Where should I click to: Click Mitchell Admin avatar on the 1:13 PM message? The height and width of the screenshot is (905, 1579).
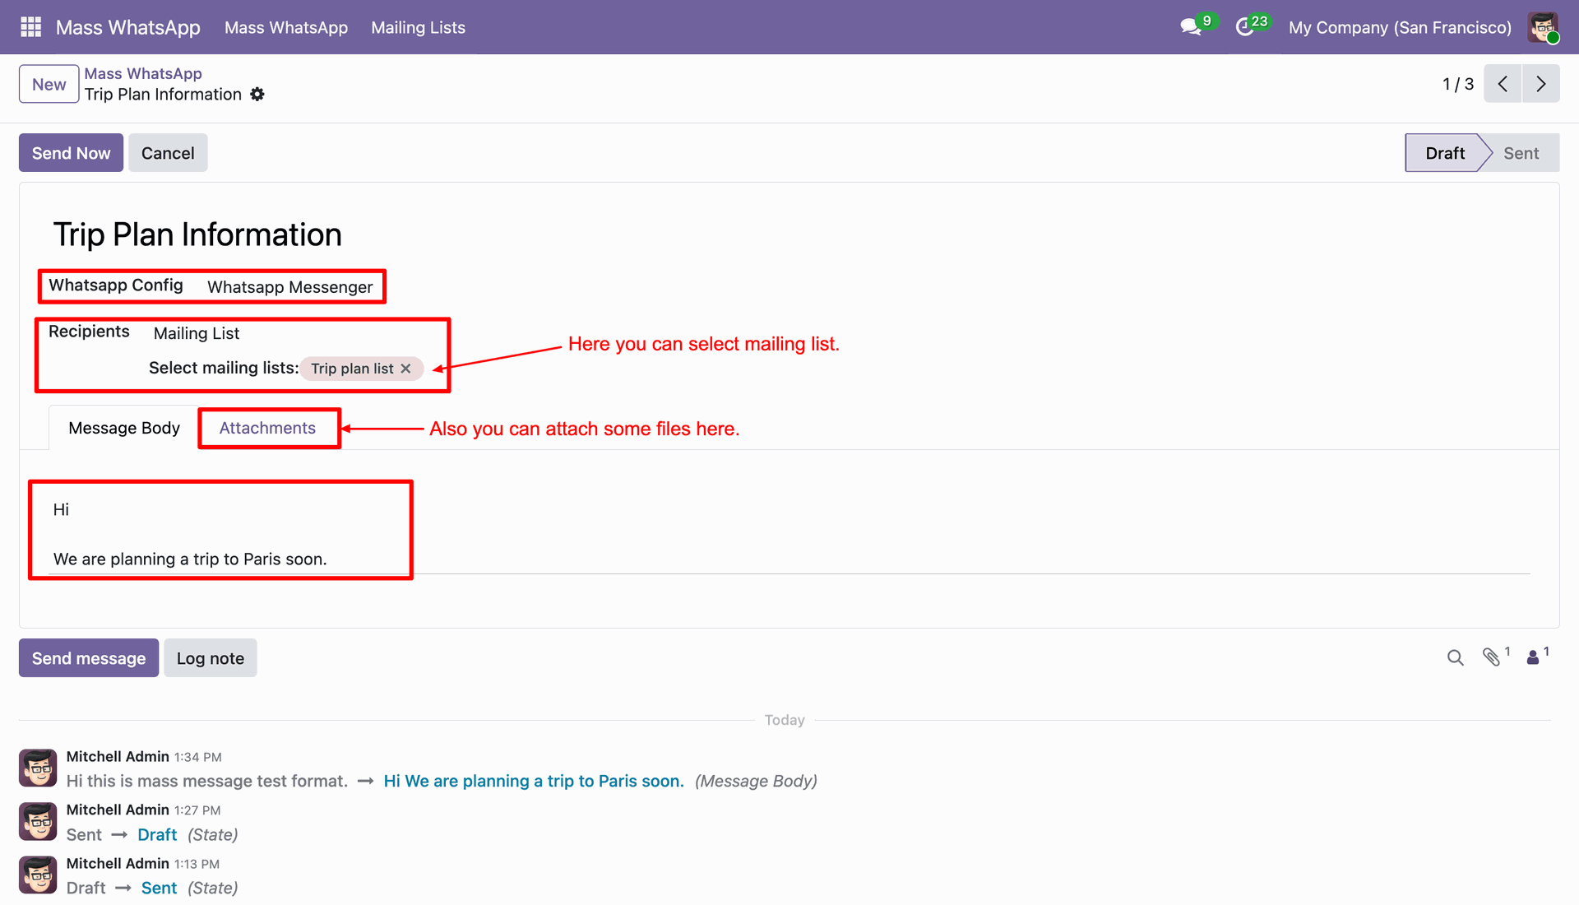[x=38, y=875]
